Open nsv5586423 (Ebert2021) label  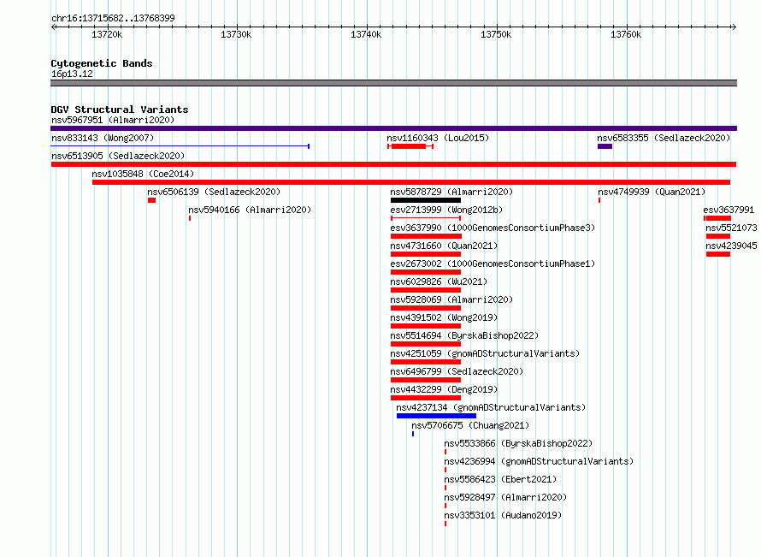500,479
